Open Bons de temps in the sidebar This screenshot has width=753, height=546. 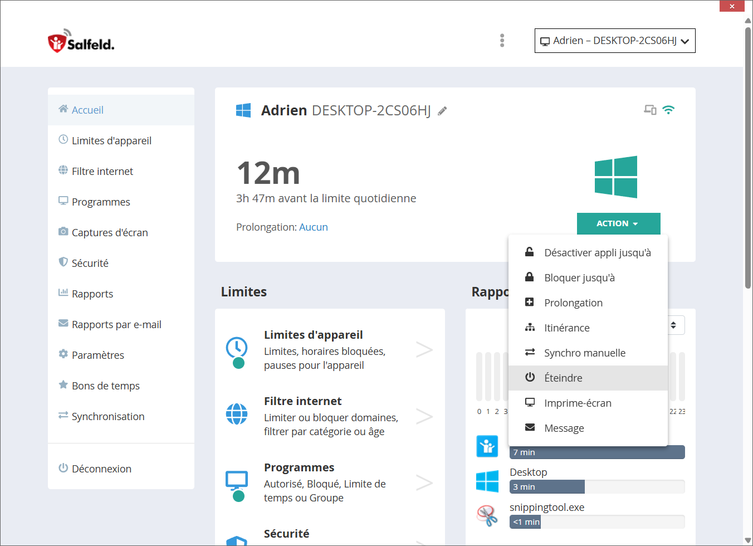121,386
